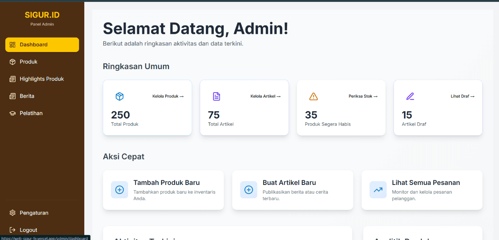This screenshot has height=240, width=499.
Task: Click the Tambah Produk Baru card
Action: coord(163,190)
